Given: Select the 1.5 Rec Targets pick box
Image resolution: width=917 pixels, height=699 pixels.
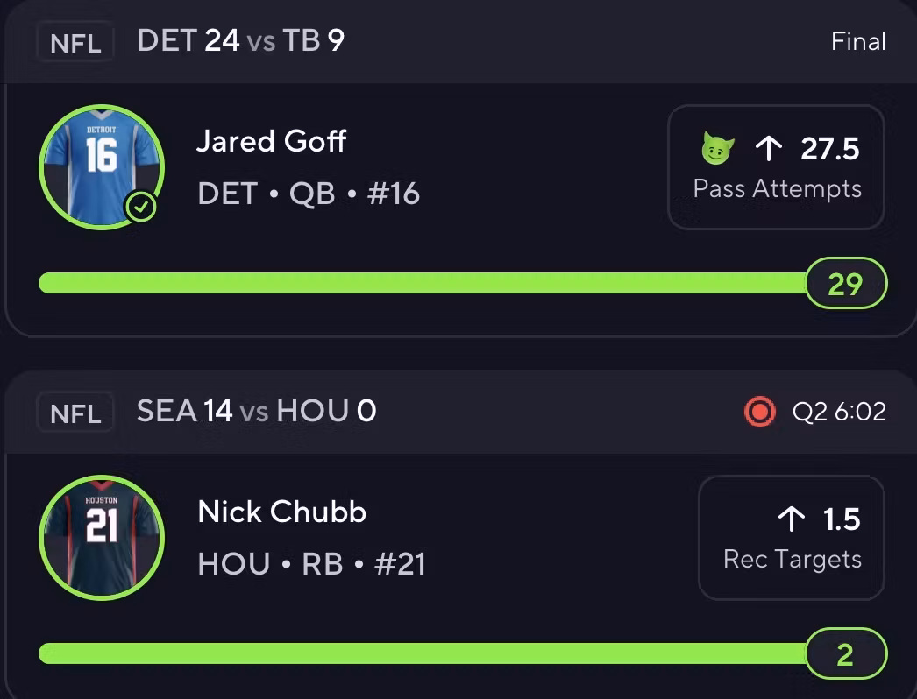Looking at the screenshot, I should click(x=792, y=538).
